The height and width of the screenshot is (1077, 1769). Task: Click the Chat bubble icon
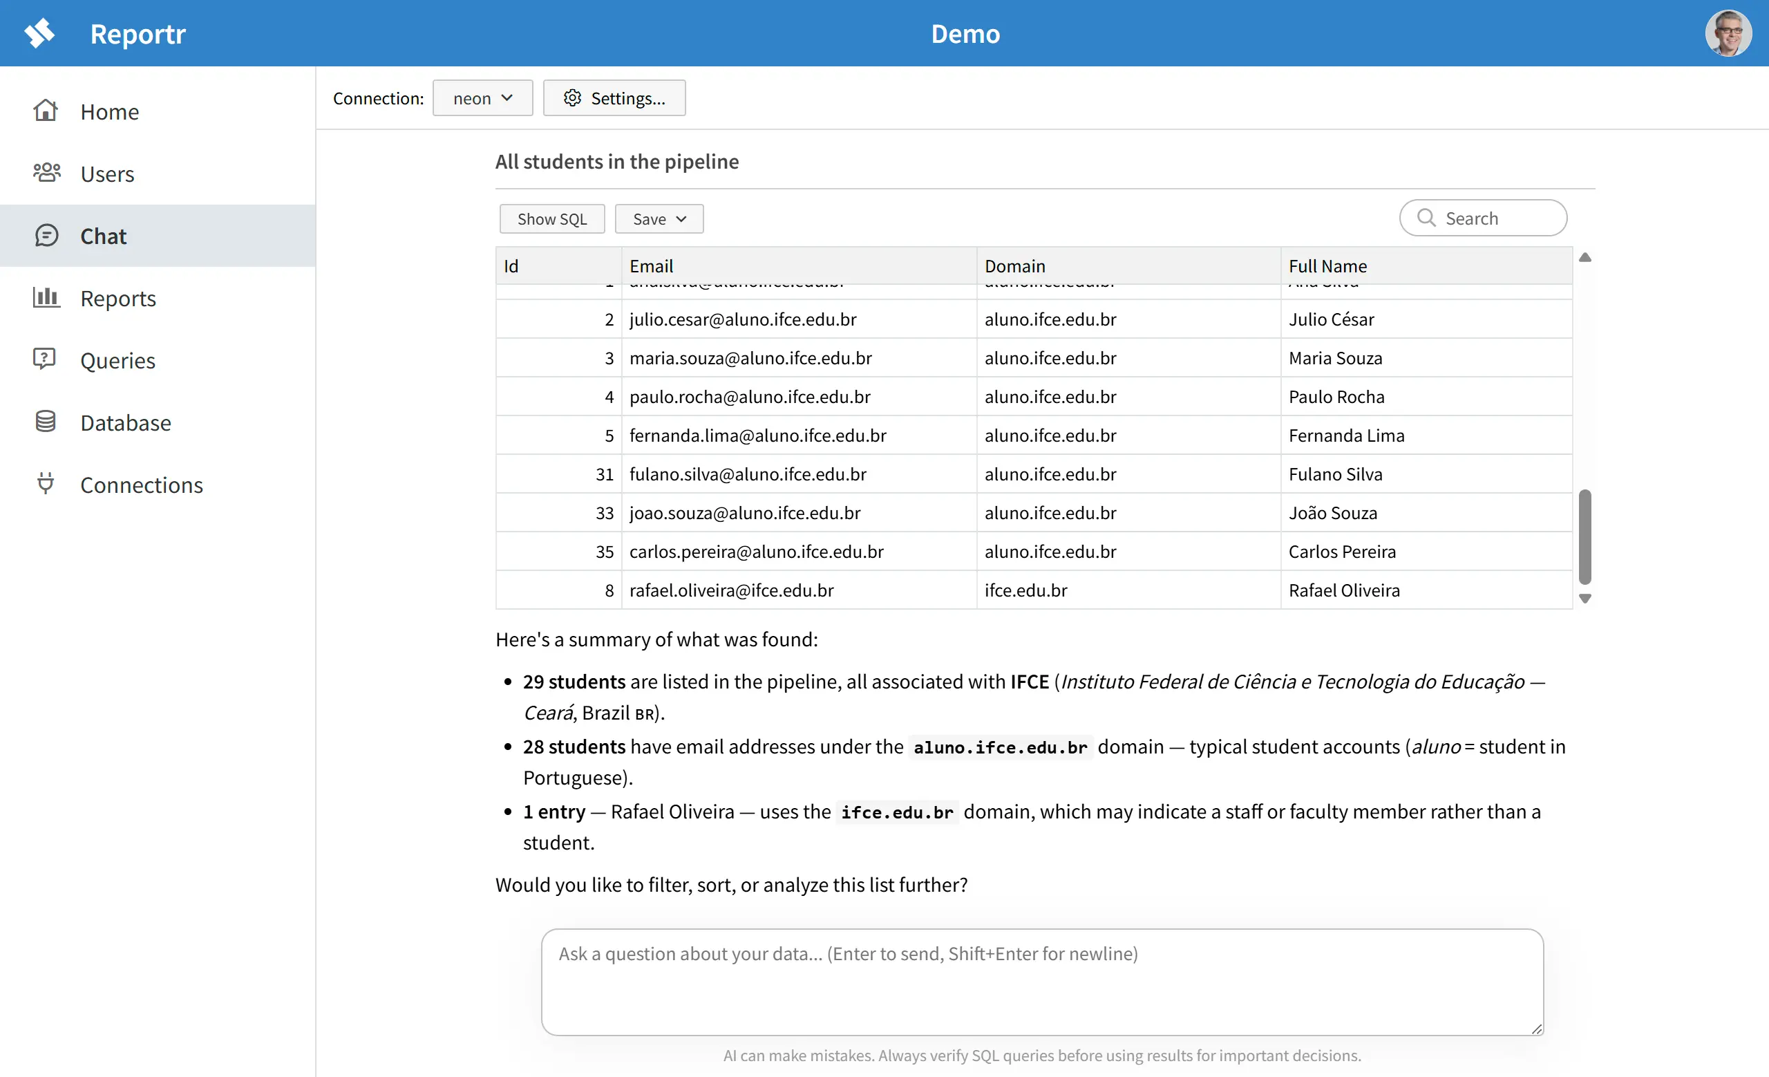pos(47,236)
